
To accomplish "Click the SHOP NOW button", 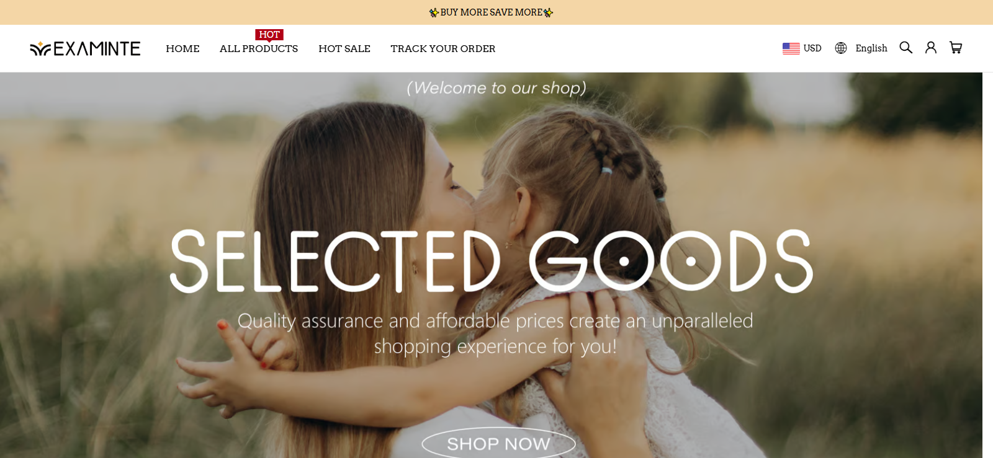I will [498, 444].
